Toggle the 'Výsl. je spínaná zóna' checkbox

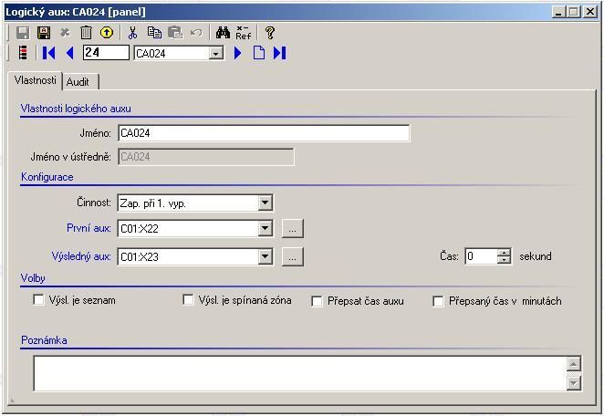click(x=189, y=300)
